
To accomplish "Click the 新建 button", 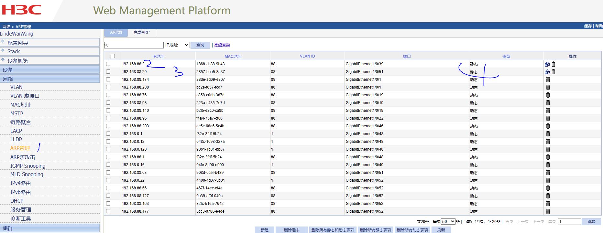I will click(x=264, y=230).
